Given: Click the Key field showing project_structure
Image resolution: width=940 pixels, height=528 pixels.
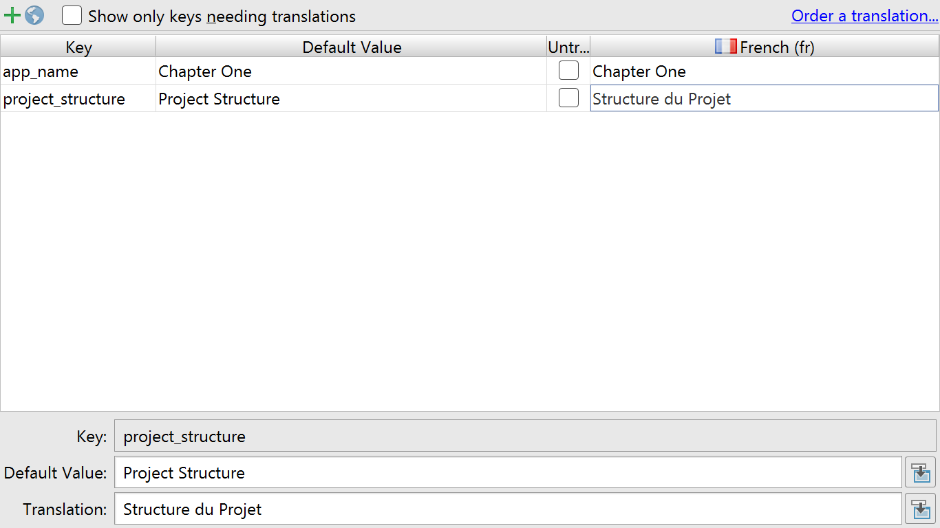Looking at the screenshot, I should (x=526, y=436).
